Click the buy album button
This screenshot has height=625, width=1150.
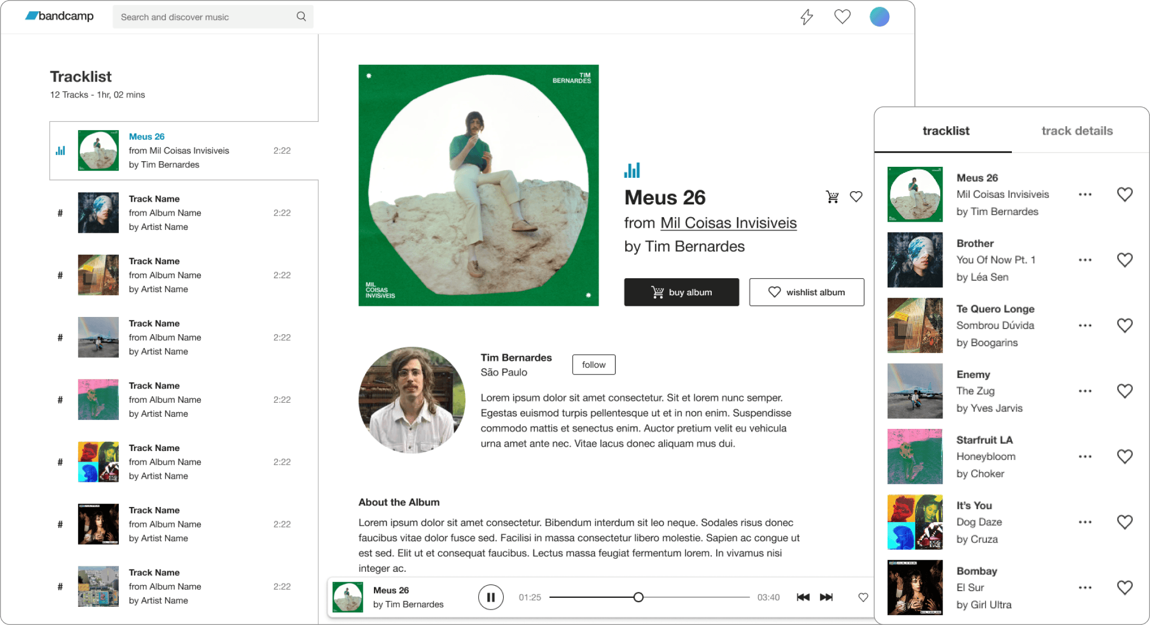(681, 292)
